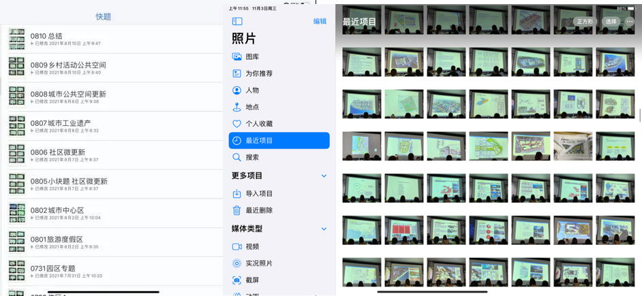
Task: Click the 媒体类型 section header
Action: pos(247,229)
